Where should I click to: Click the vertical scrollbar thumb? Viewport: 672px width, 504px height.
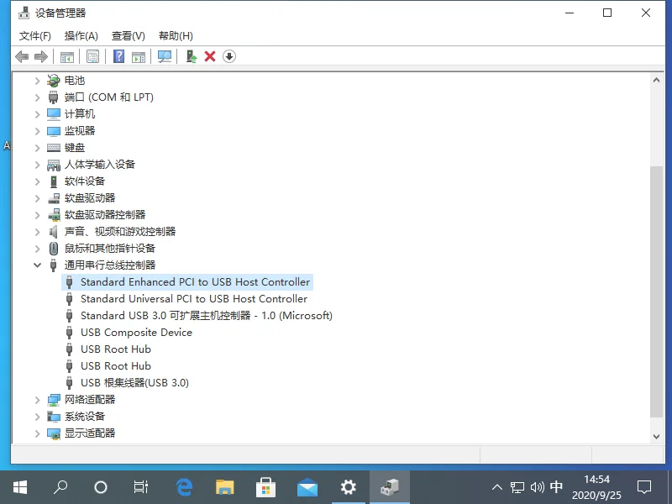[x=656, y=291]
